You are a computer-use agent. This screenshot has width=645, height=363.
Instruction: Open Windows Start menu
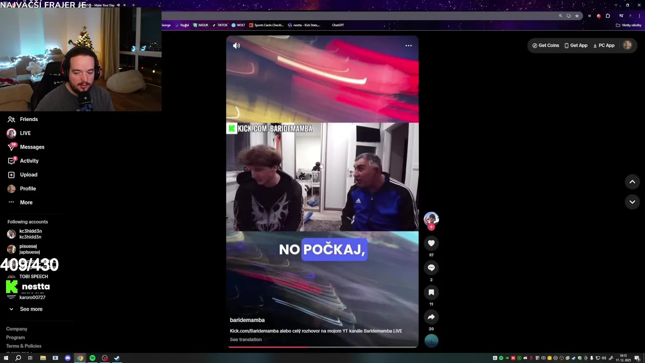6,358
